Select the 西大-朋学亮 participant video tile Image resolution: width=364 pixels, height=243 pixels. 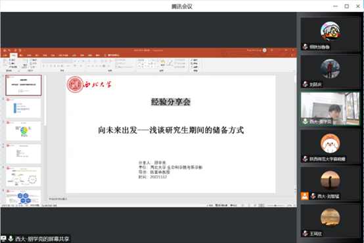point(330,109)
